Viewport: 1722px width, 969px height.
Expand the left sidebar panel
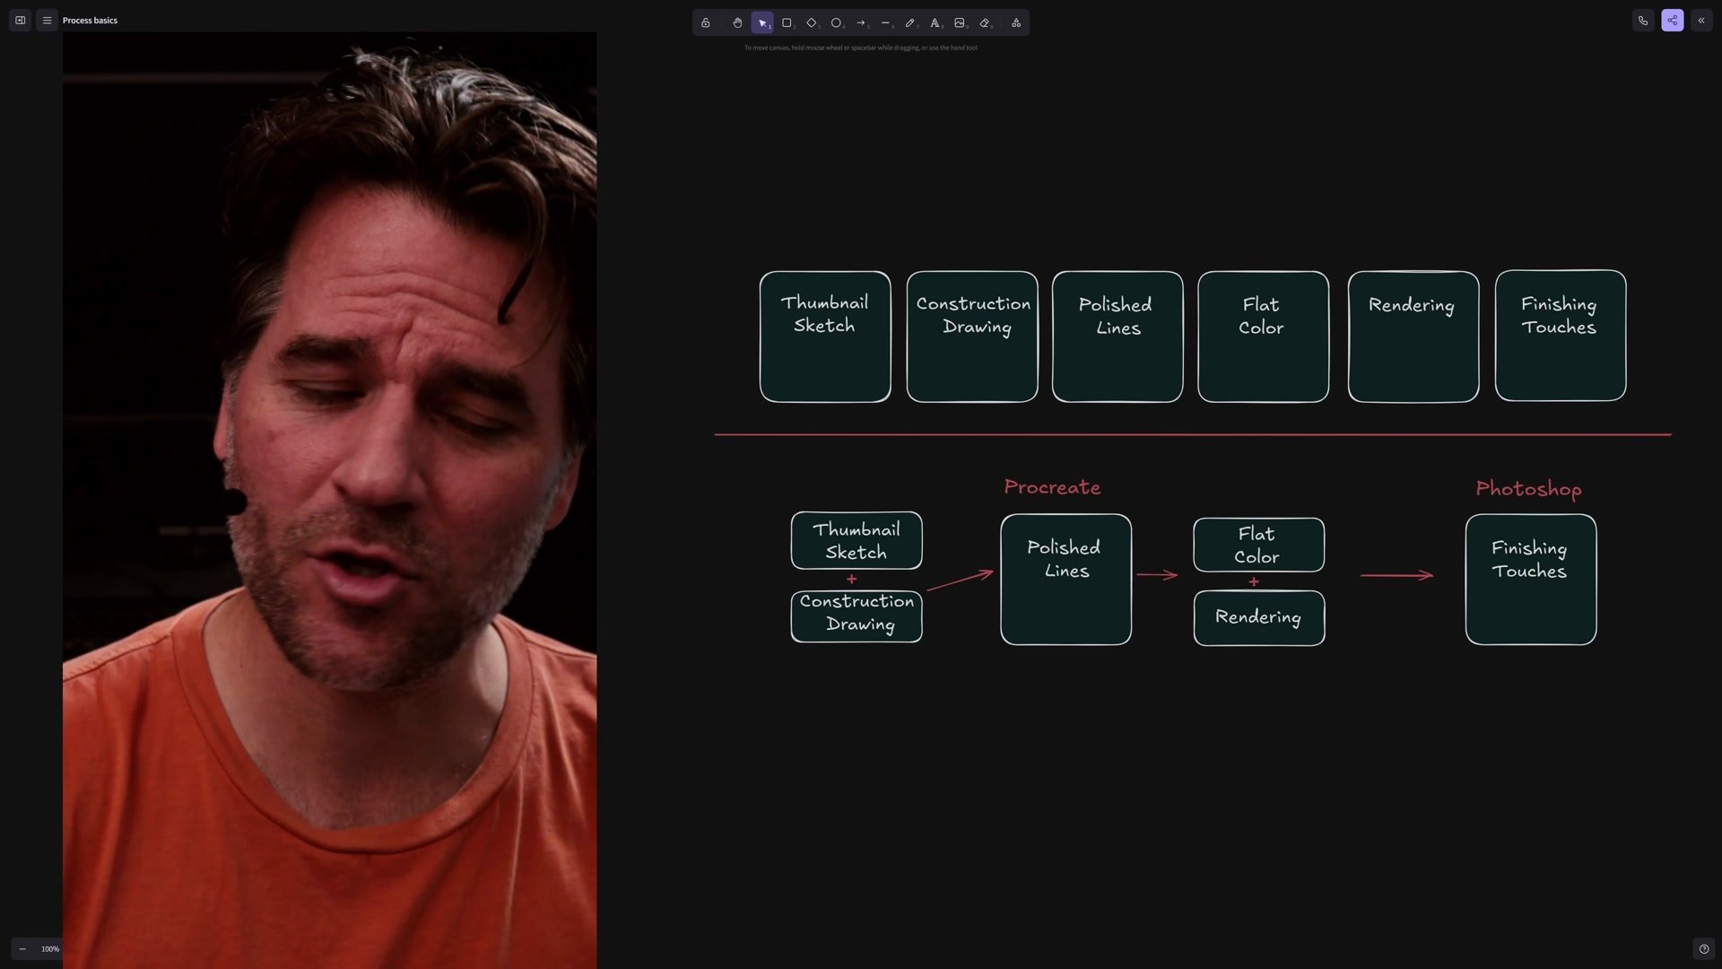[x=20, y=20]
